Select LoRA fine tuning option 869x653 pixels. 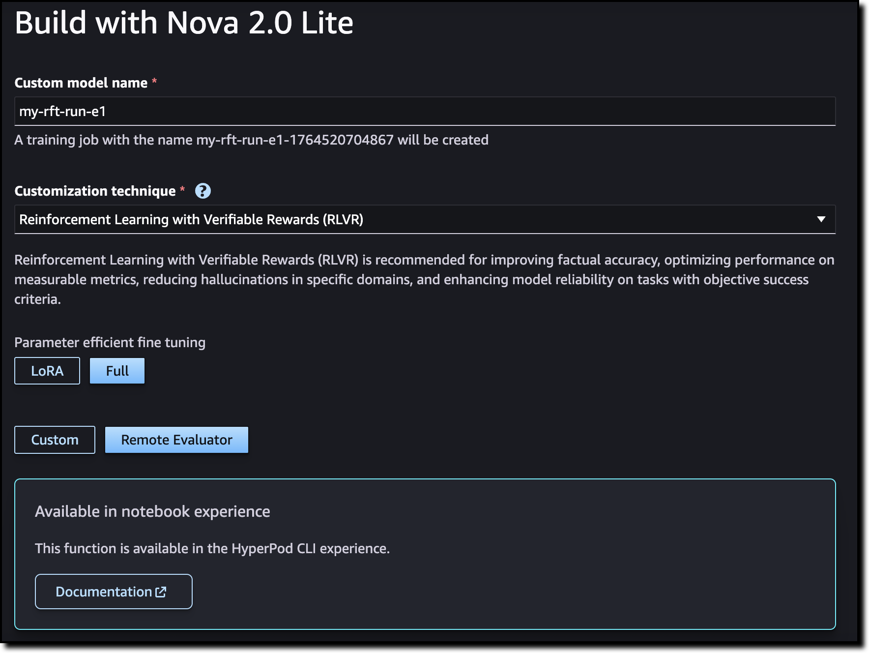pos(47,371)
